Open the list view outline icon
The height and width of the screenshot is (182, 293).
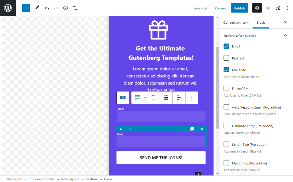pyautogui.click(x=75, y=8)
